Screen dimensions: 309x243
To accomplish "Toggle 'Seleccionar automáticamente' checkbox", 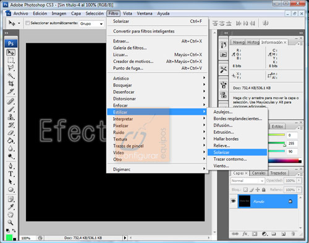I will (27, 23).
